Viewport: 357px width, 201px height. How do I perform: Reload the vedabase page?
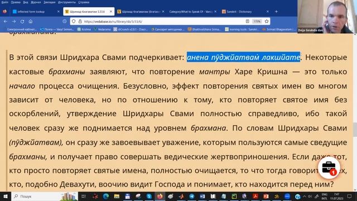click(x=22, y=21)
